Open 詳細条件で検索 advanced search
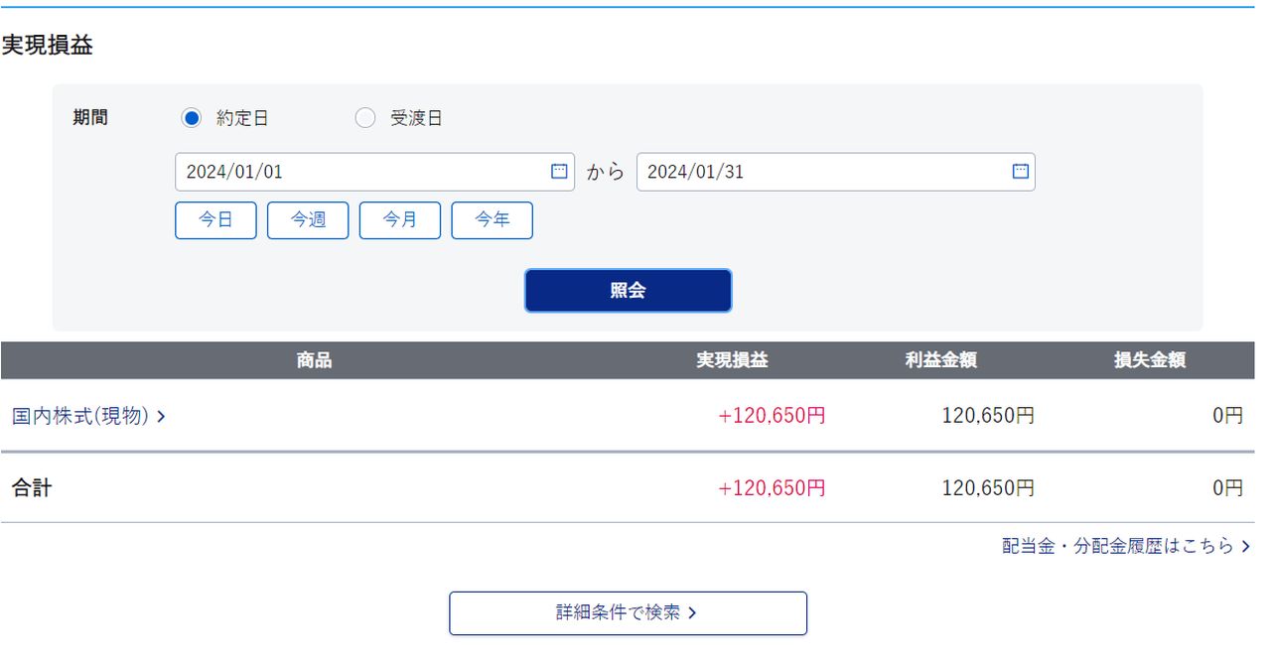The height and width of the screenshot is (664, 1271). [x=628, y=613]
